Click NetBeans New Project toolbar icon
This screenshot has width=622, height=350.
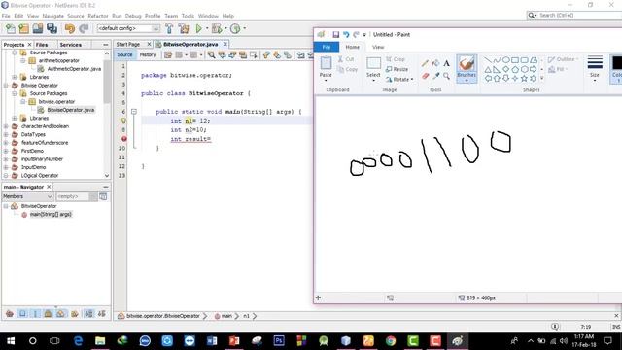pyautogui.click(x=23, y=28)
